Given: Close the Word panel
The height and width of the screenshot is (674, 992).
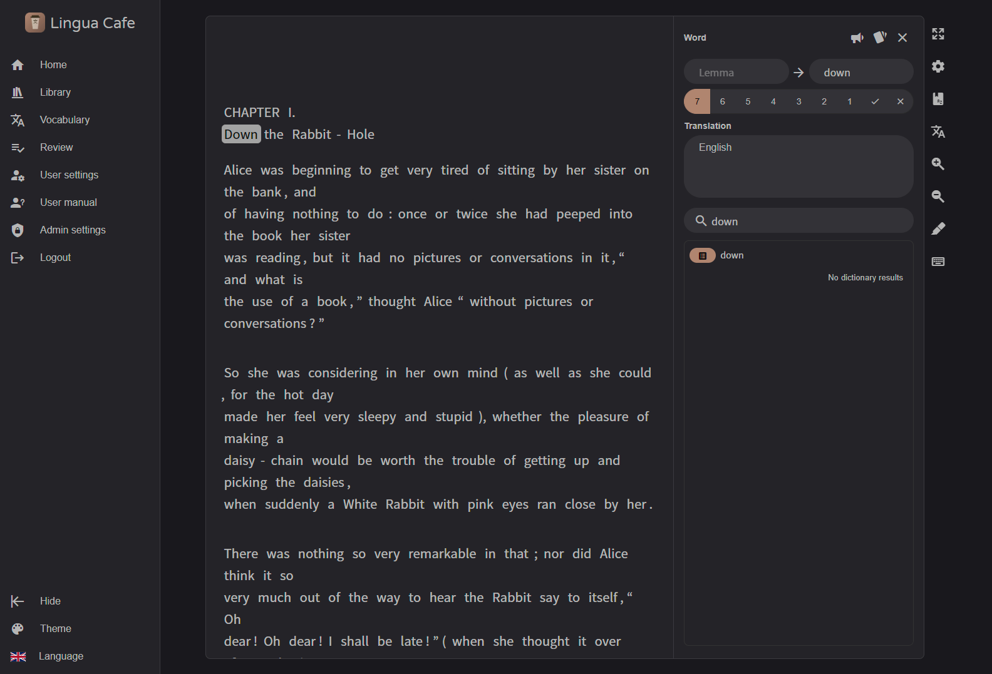Looking at the screenshot, I should [902, 38].
